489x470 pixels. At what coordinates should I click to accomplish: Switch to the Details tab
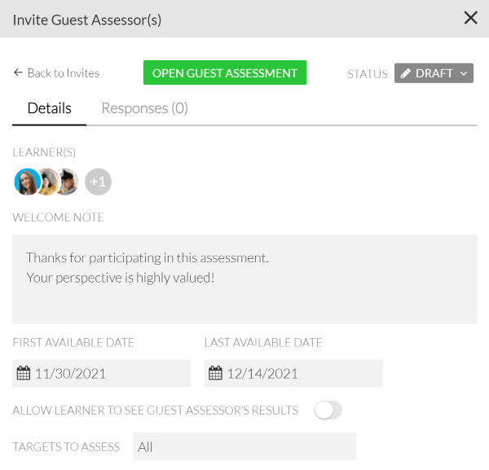49,108
